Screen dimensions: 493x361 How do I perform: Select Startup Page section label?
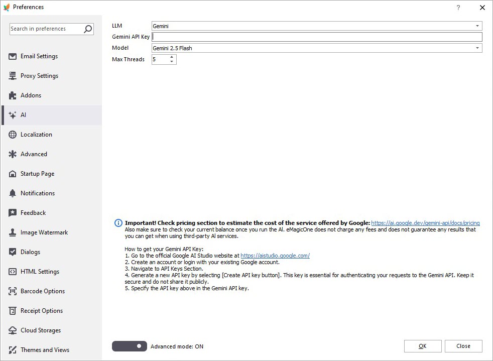[x=38, y=174]
